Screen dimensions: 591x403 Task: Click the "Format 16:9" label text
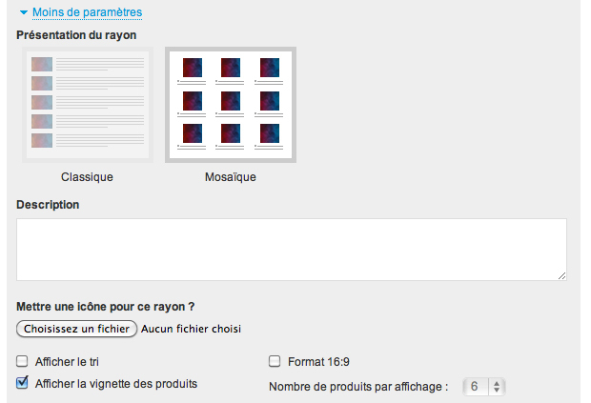pyautogui.click(x=320, y=362)
